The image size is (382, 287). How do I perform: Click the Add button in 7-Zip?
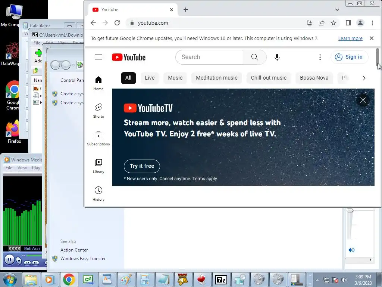coord(38,56)
